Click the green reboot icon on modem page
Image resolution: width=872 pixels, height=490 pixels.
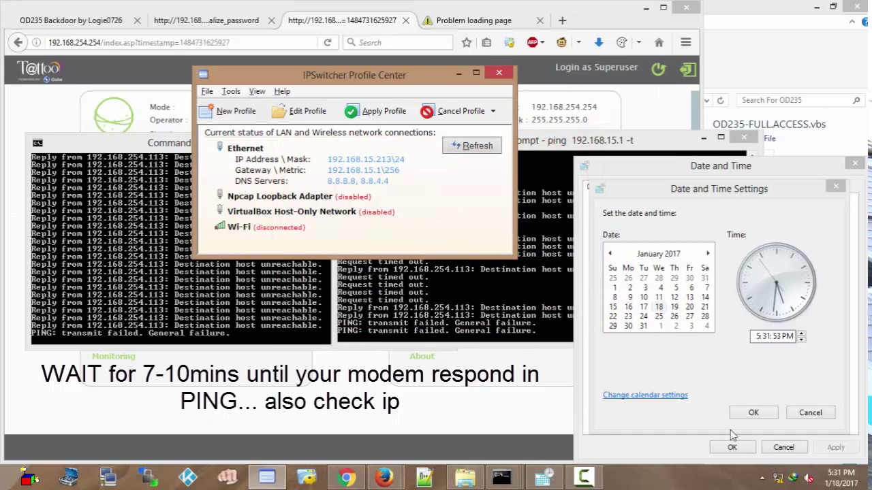point(658,69)
